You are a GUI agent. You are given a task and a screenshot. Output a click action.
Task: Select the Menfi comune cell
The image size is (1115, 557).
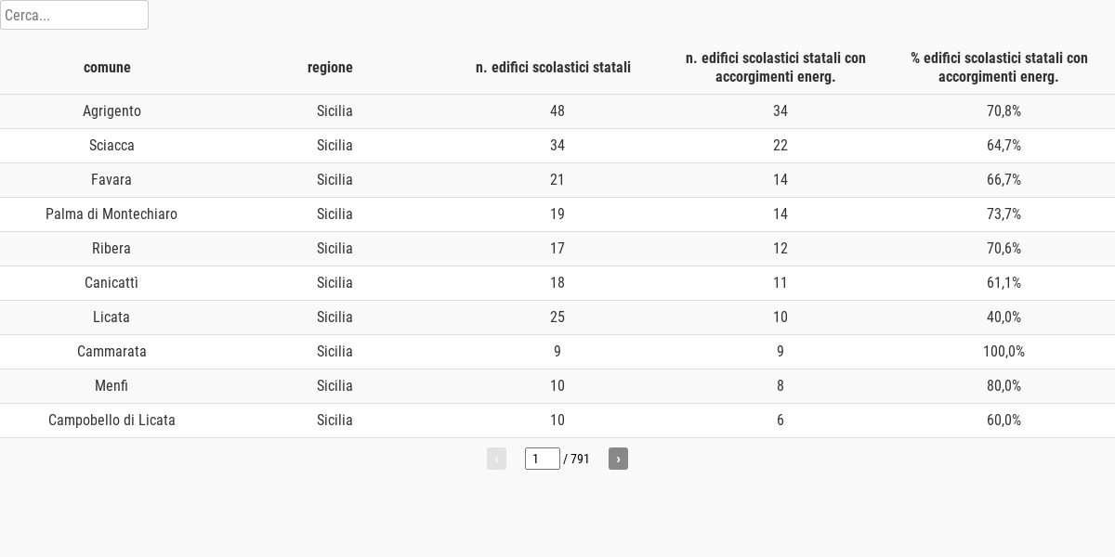pos(111,386)
